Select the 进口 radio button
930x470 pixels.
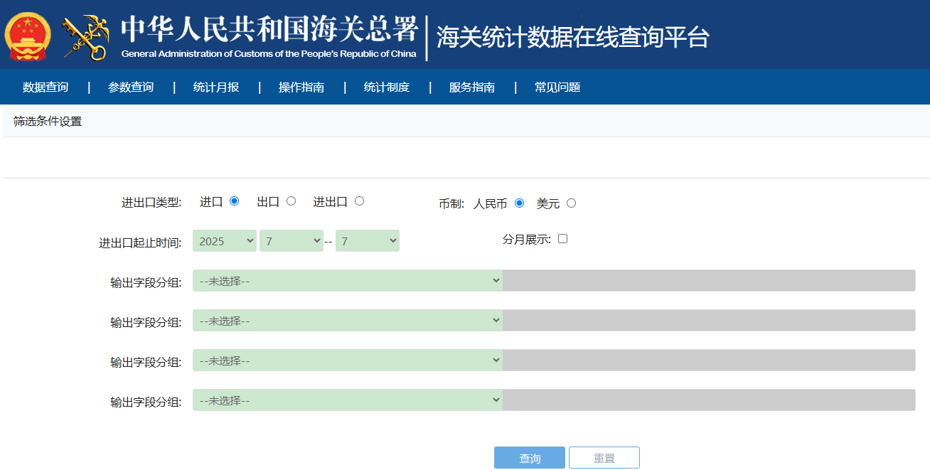tap(235, 201)
